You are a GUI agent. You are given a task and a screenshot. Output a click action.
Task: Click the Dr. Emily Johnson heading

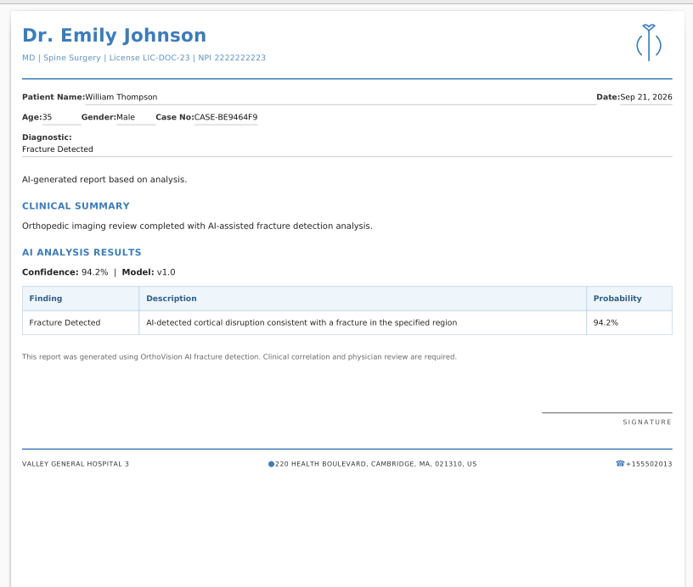114,36
